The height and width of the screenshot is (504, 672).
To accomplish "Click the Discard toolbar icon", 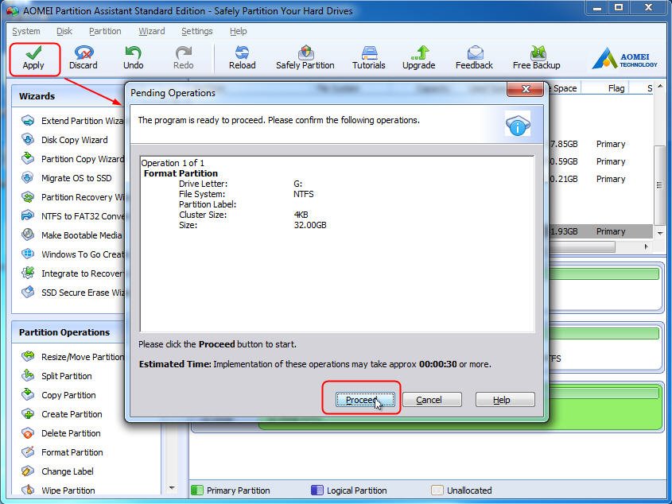I will click(x=84, y=58).
